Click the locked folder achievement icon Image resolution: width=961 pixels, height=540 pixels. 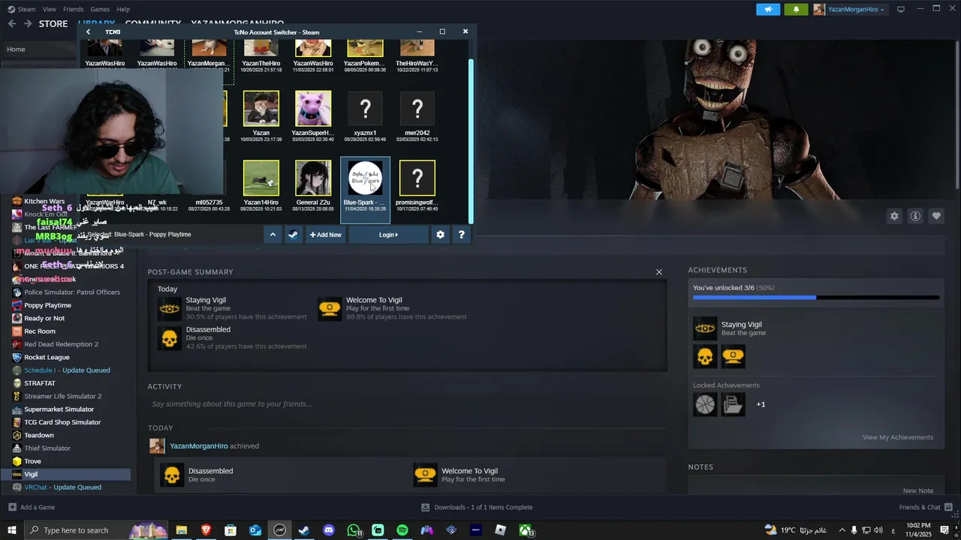(734, 404)
